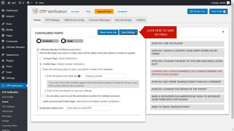Select Account Page email verification option

[41, 59]
